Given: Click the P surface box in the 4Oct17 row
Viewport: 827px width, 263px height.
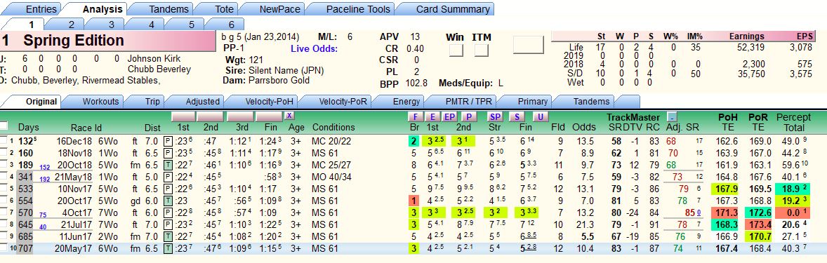Looking at the screenshot, I should coord(168,213).
